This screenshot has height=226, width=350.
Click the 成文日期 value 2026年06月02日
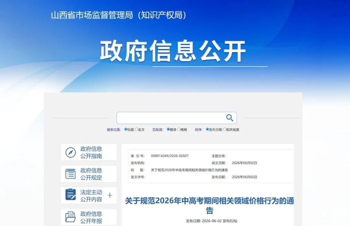pos(244,163)
